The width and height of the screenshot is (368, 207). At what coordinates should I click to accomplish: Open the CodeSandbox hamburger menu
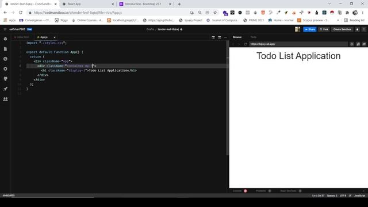click(5, 29)
